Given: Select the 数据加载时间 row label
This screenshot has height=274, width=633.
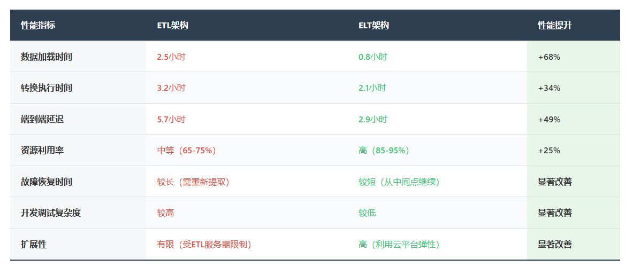Looking at the screenshot, I should pos(47,57).
